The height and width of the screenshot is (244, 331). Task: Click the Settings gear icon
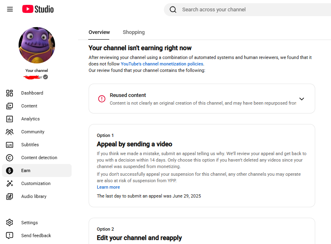click(x=9, y=223)
